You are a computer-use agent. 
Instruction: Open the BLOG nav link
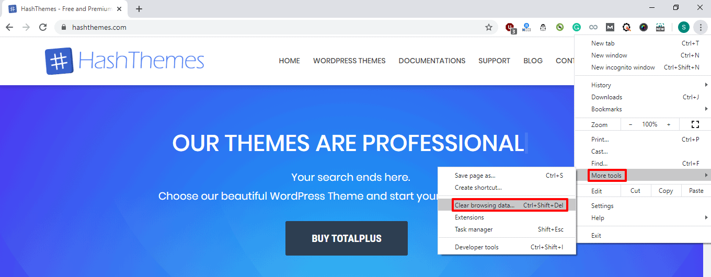pyautogui.click(x=533, y=61)
